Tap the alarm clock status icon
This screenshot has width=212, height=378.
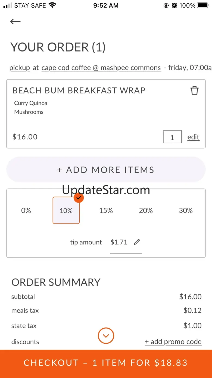[x=174, y=5]
